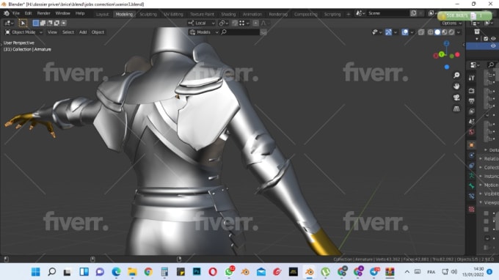Toggle the camera view gizmo
The image size is (499, 280).
coord(456,97)
